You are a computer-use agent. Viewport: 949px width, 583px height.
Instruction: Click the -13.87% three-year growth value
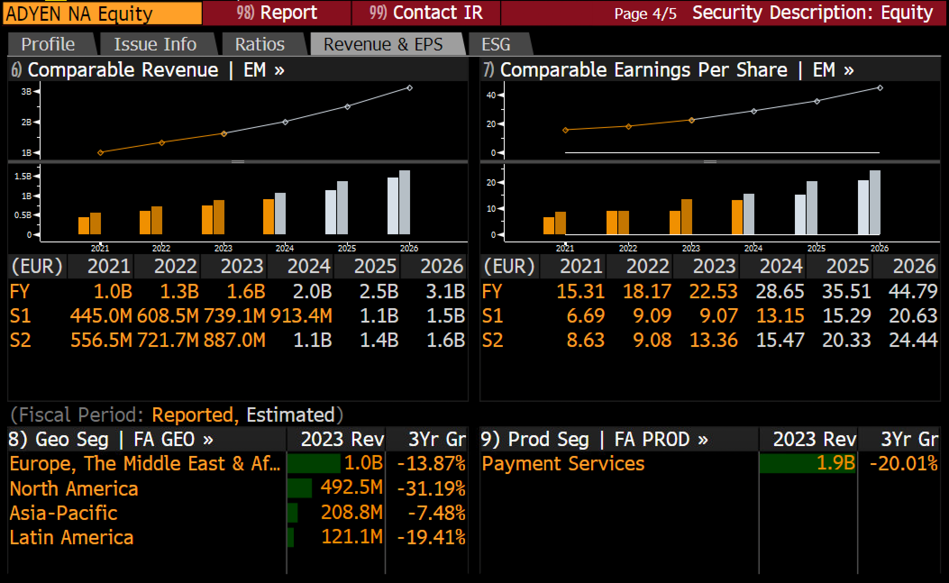pos(431,464)
